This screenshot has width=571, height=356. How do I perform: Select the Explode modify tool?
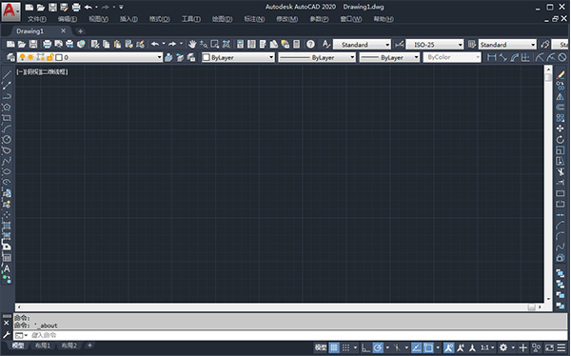point(561,258)
